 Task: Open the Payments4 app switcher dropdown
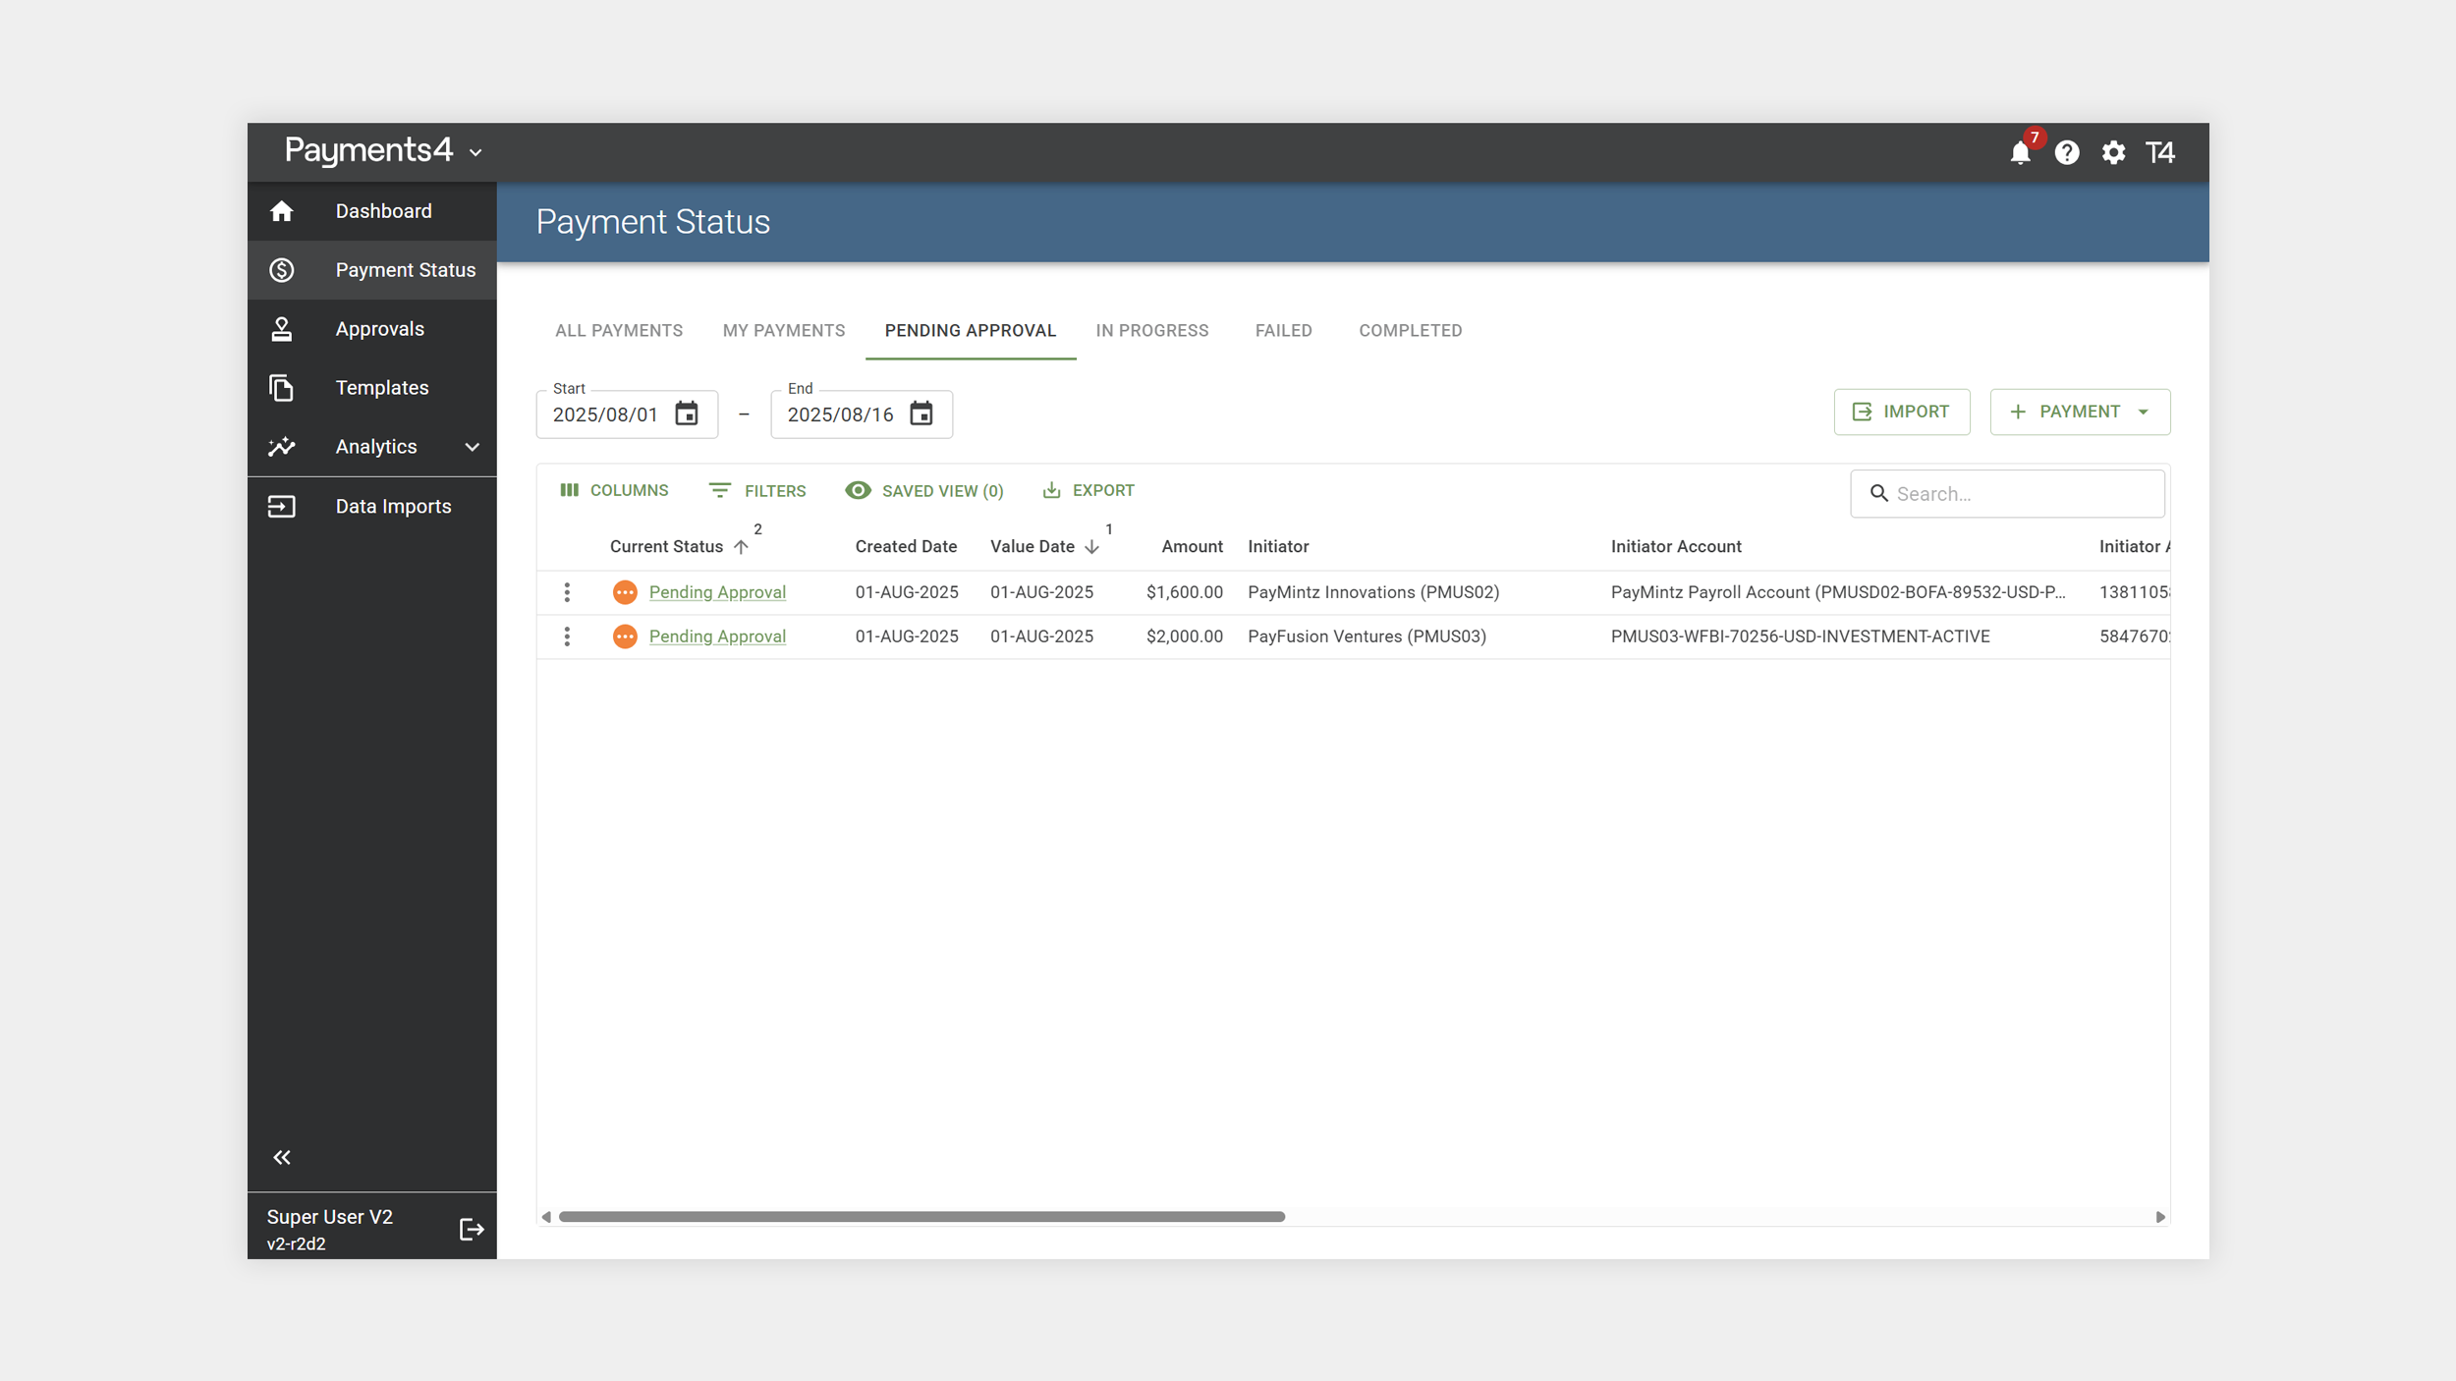click(475, 153)
